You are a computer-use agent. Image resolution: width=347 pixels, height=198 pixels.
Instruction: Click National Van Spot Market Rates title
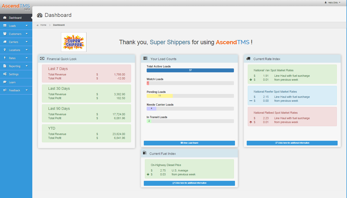[274, 70]
